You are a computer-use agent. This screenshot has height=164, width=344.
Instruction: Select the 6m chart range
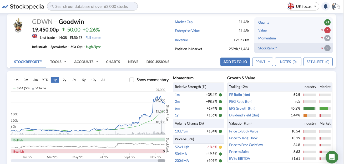(x=36, y=80)
